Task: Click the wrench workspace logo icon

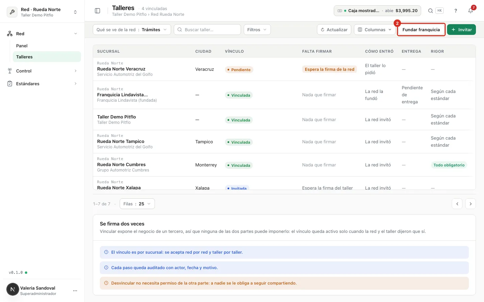Action: point(12,12)
